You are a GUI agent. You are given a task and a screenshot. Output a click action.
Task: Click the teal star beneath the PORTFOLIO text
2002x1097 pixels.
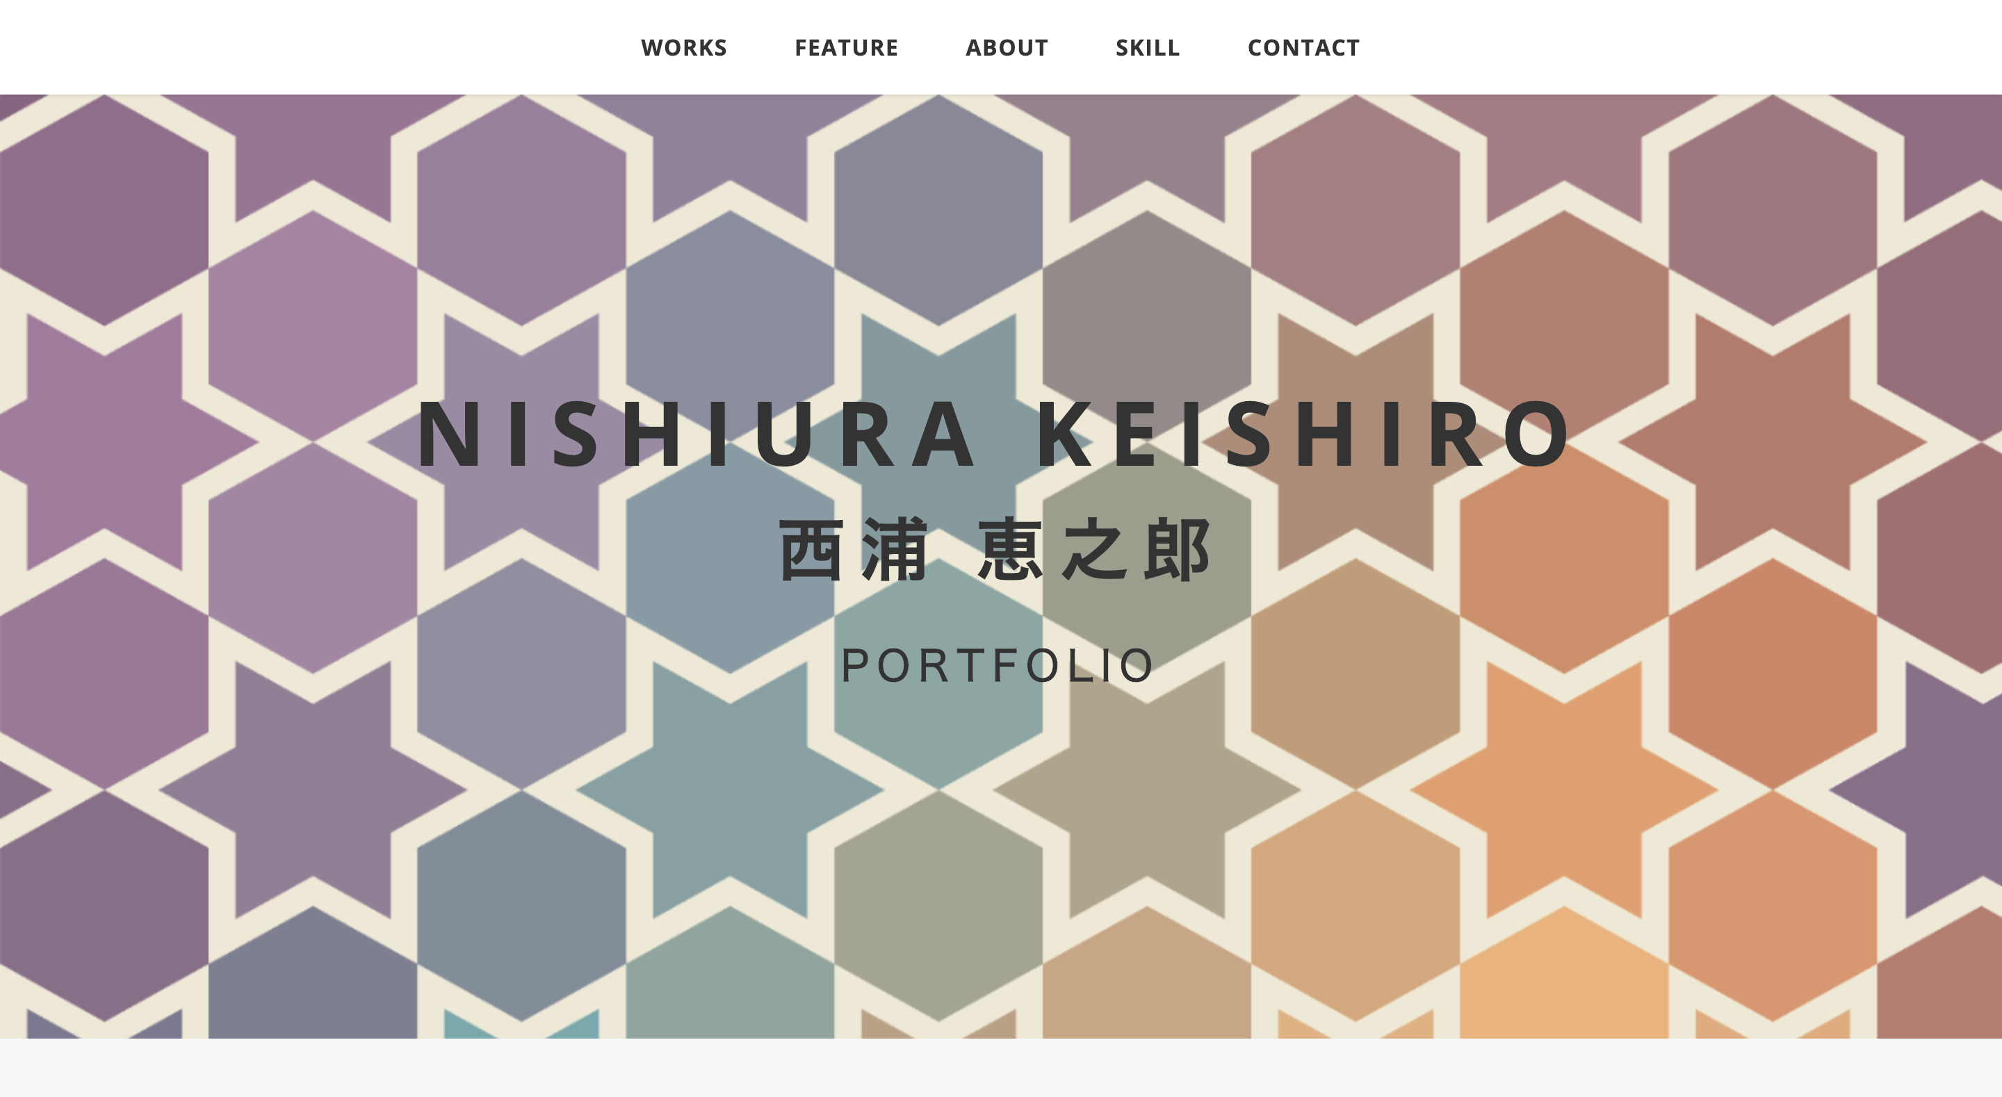click(730, 790)
